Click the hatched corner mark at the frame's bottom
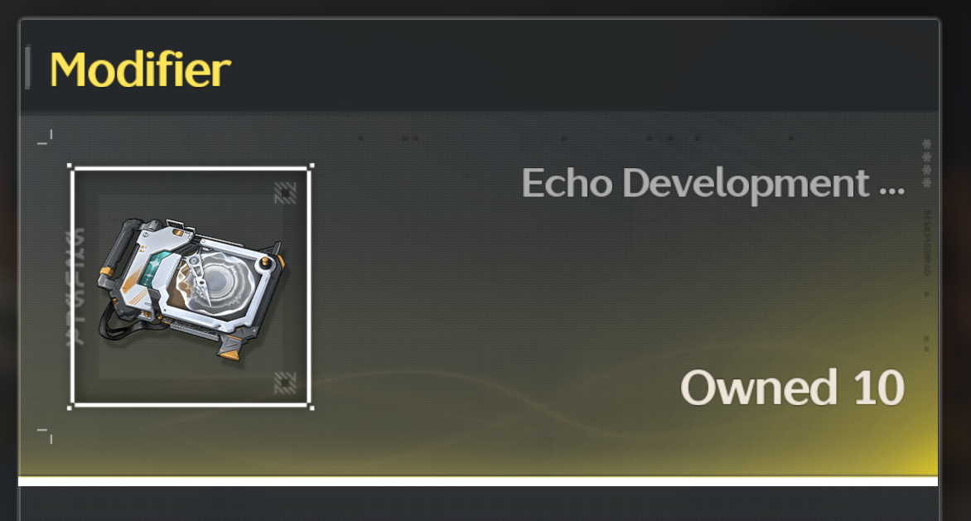The image size is (971, 521). (286, 383)
